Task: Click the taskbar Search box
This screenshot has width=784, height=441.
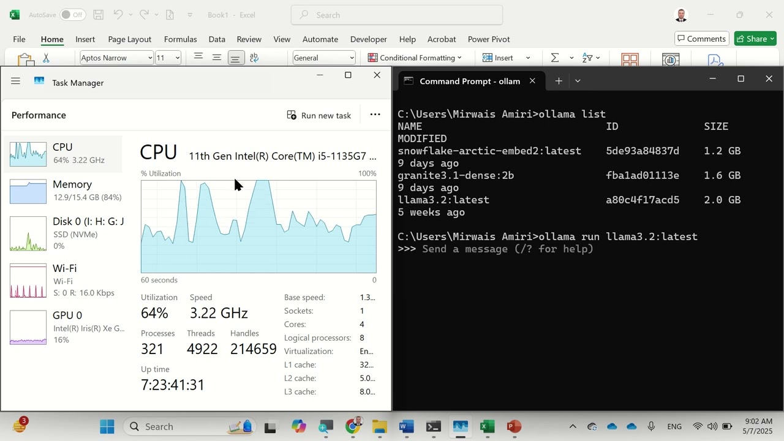Action: 190,426
